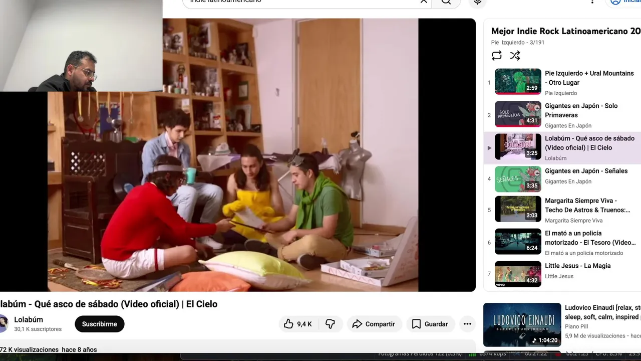The height and width of the screenshot is (361, 641).
Task: Click 'Little Jesus' channel name in playlist
Action: [559, 276]
